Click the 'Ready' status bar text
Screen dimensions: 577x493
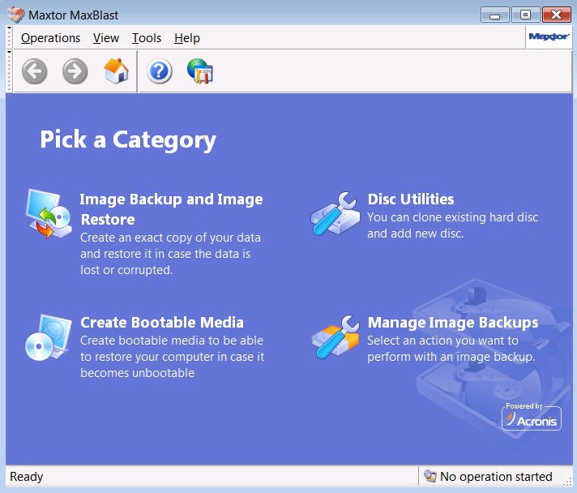[x=27, y=477]
